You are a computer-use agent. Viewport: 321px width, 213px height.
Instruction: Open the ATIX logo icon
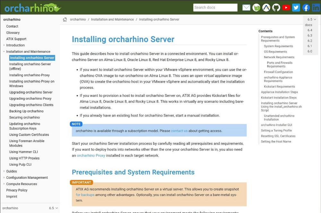(x=266, y=8)
